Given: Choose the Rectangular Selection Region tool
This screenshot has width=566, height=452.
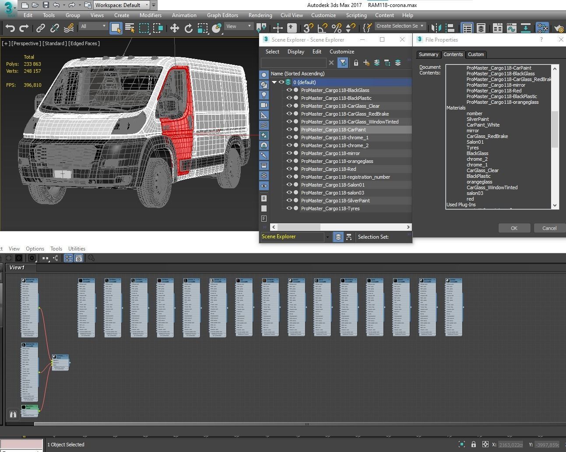Looking at the screenshot, I should point(144,28).
